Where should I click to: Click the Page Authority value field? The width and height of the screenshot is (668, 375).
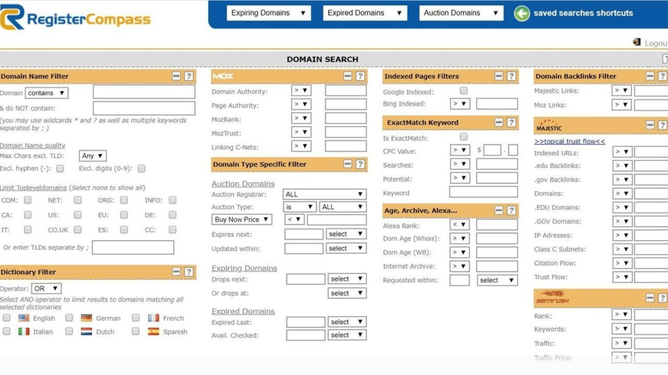point(346,104)
